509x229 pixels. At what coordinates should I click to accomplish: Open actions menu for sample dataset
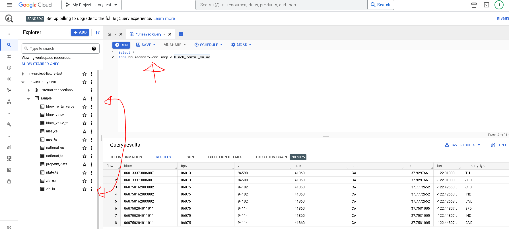92,99
